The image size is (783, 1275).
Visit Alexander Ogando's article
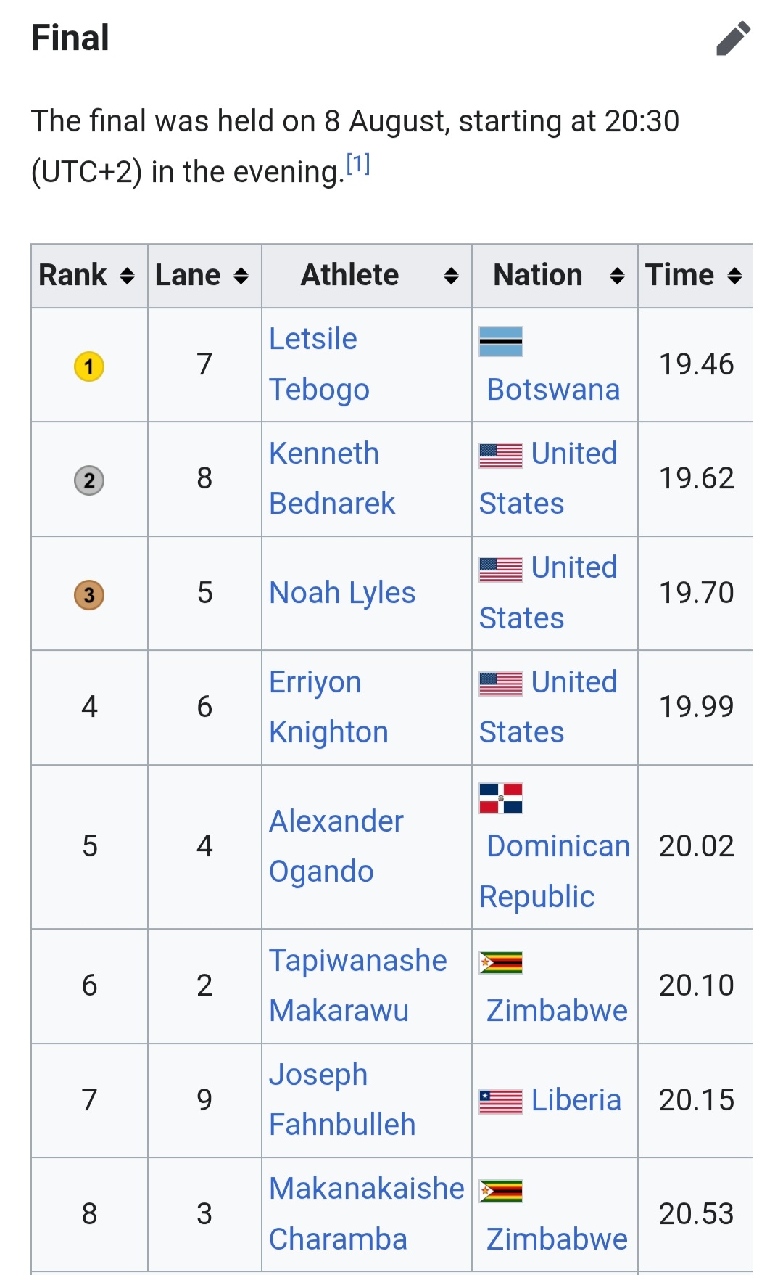(x=336, y=846)
